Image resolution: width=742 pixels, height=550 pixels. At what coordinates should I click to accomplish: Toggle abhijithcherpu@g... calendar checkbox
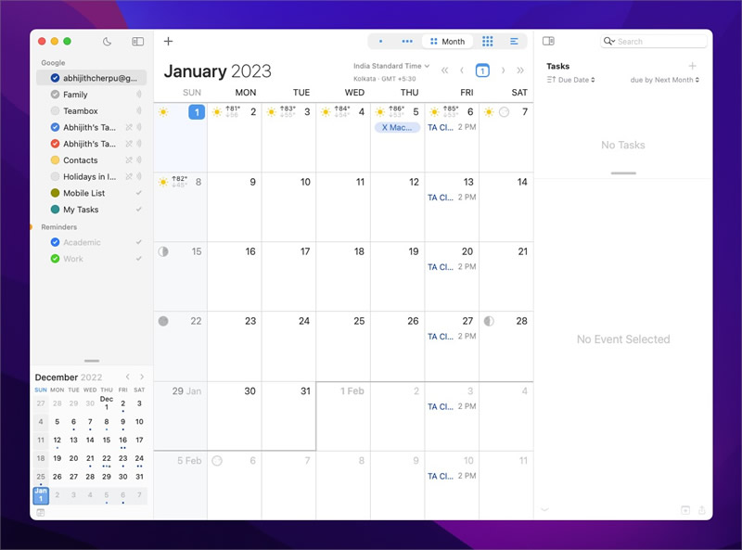(x=55, y=78)
